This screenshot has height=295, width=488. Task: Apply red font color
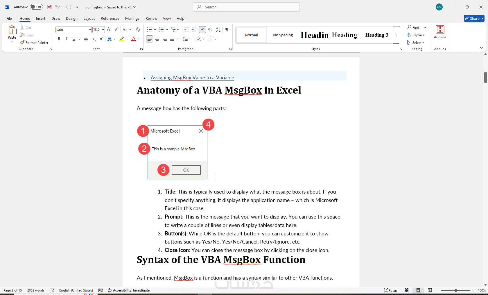(x=134, y=39)
